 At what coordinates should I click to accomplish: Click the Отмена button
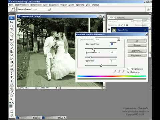(137, 45)
